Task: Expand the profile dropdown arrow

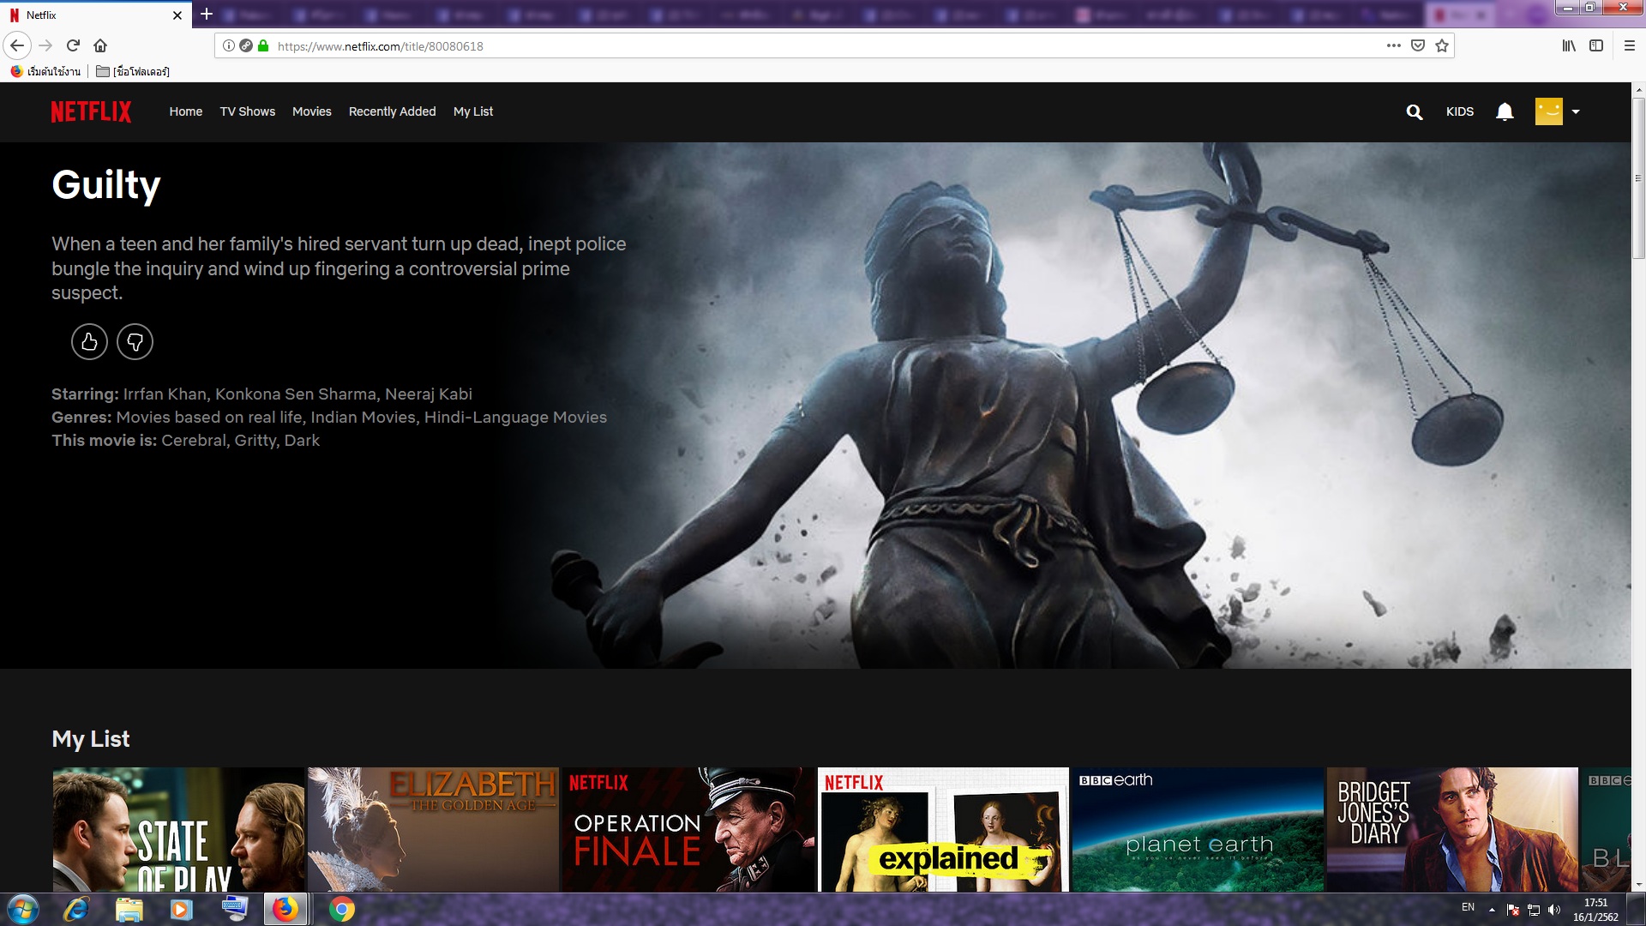Action: [1576, 111]
